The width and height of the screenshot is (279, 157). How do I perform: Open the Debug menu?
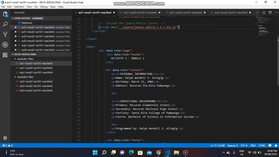[x=44, y=7]
